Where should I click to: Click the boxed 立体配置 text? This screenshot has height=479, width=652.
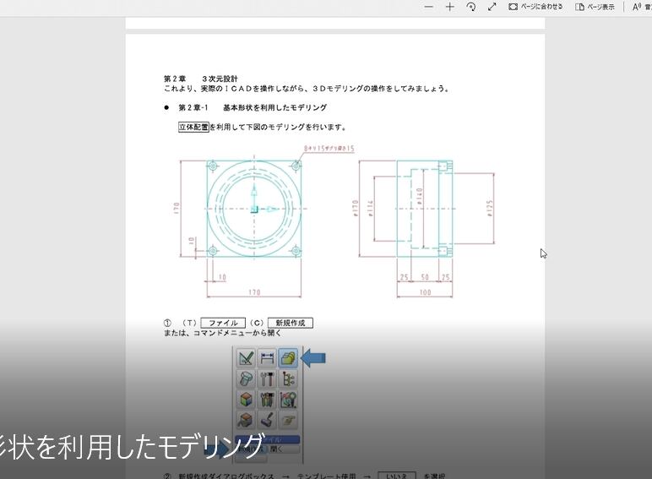(193, 128)
